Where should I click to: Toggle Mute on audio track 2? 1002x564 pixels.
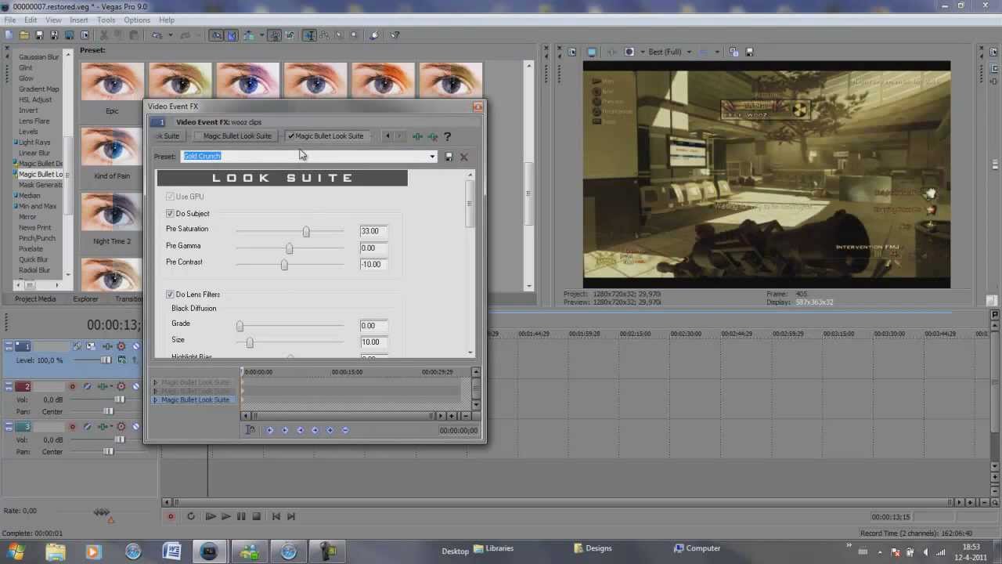[135, 386]
